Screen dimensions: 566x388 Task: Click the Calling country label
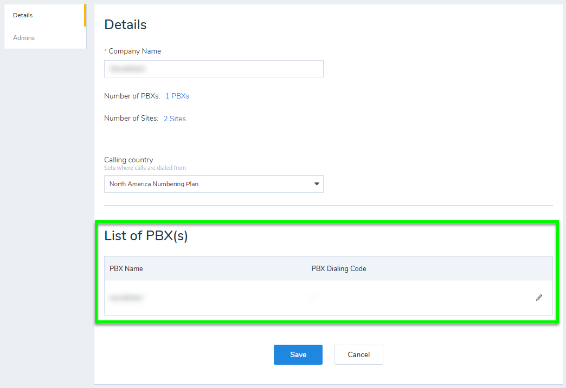[x=128, y=160]
